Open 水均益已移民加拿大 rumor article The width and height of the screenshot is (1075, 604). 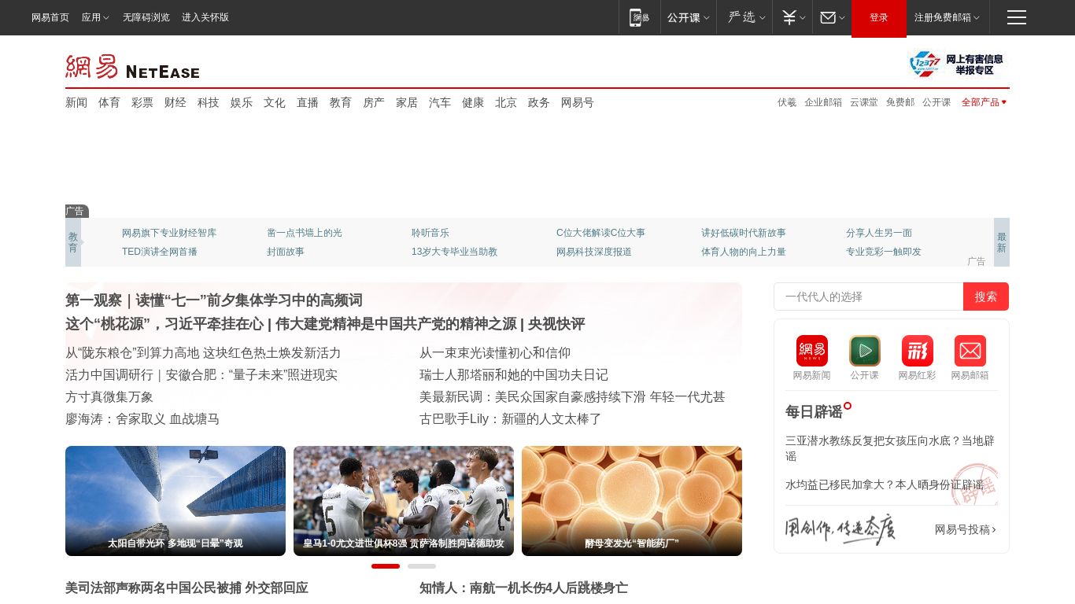885,484
